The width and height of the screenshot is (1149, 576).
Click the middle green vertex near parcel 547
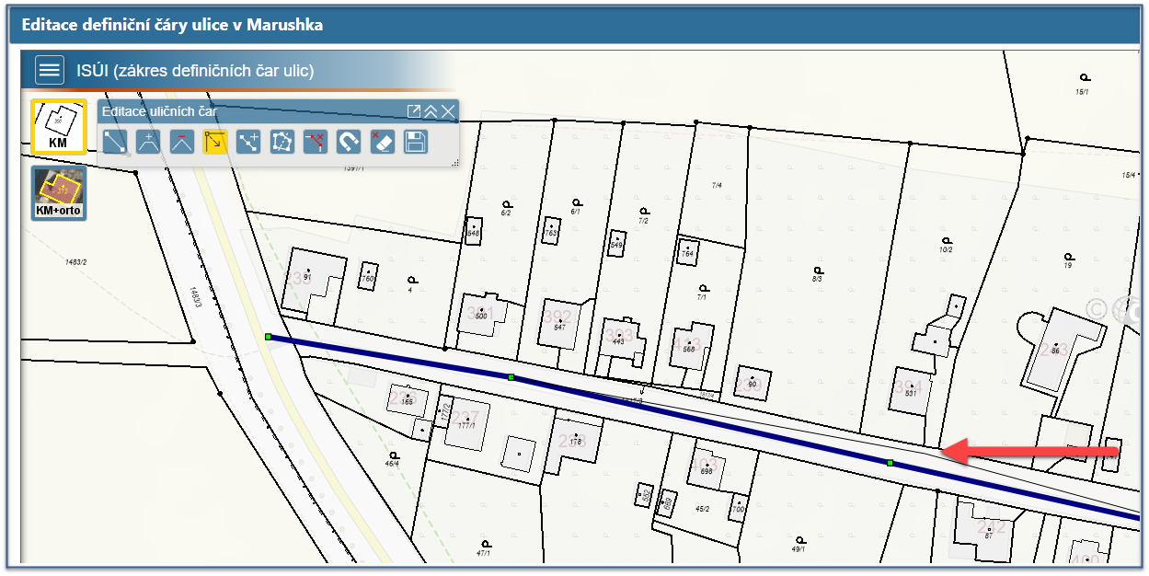(511, 377)
